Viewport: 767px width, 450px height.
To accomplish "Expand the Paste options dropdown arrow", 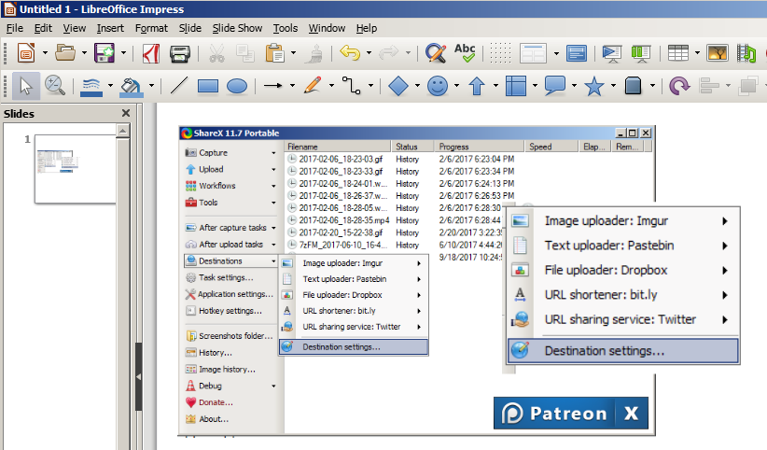I will point(294,53).
